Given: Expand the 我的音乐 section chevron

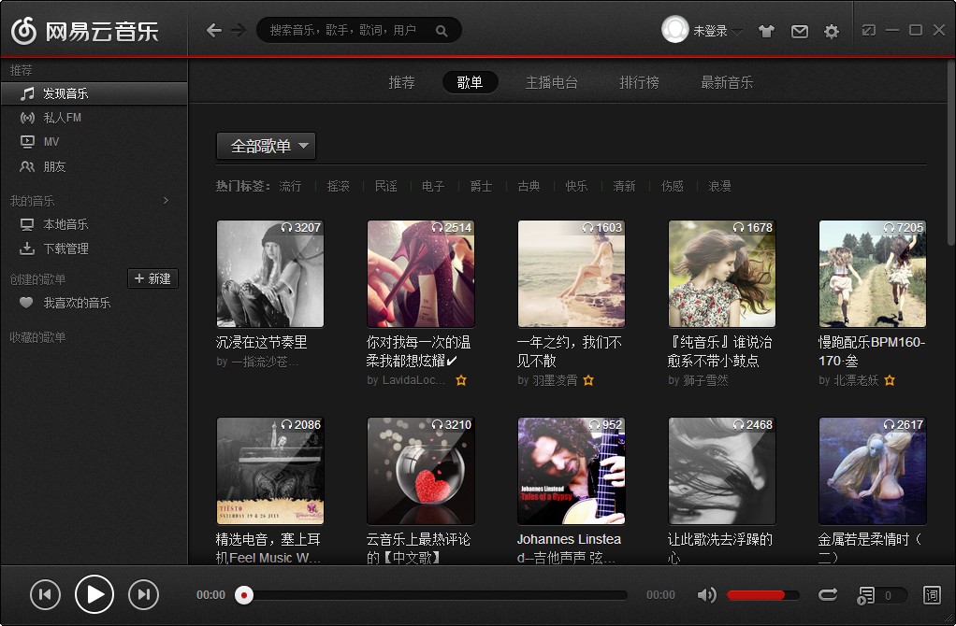Looking at the screenshot, I should point(165,200).
